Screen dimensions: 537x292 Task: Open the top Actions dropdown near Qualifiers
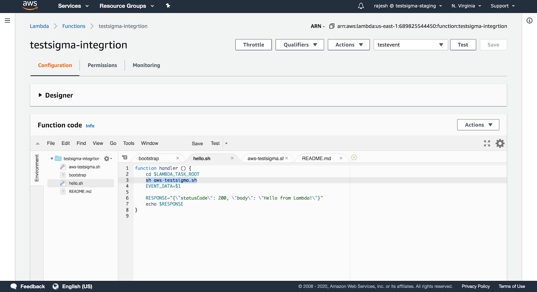click(349, 45)
